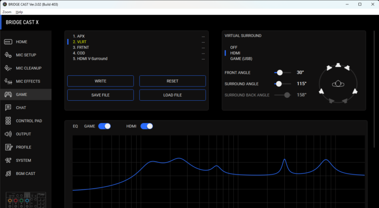Click the LOAD FILE button
379x208 pixels.
(172, 95)
